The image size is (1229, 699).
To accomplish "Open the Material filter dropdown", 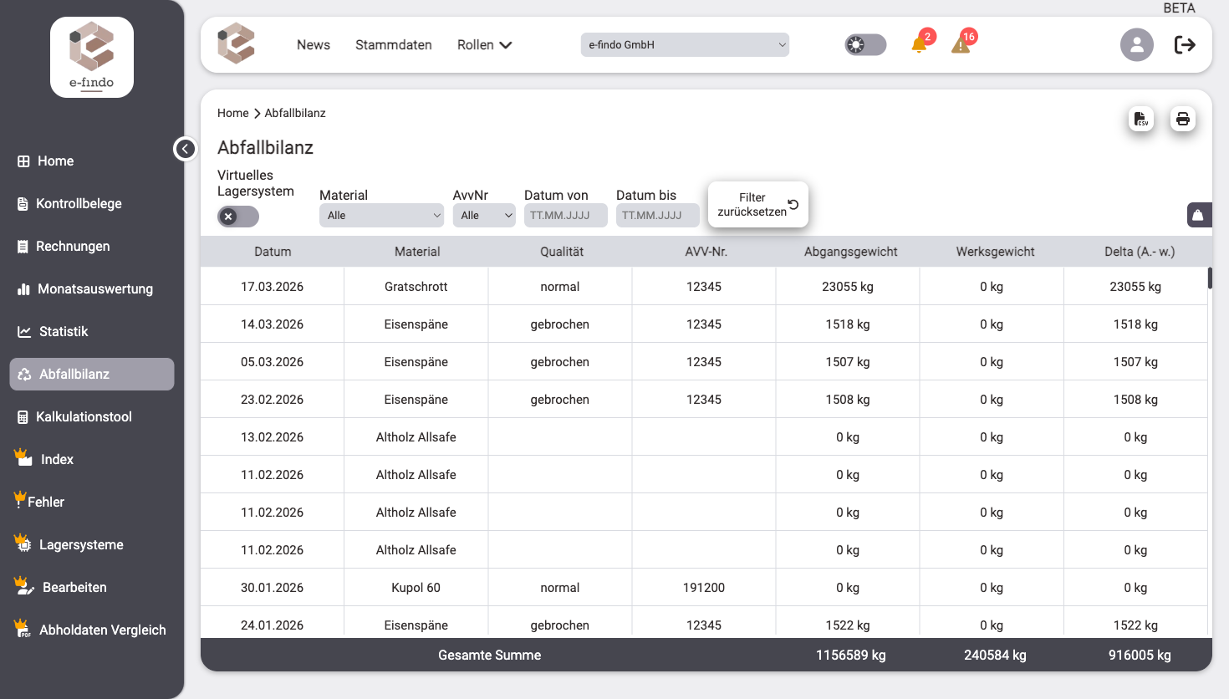I will click(x=381, y=216).
